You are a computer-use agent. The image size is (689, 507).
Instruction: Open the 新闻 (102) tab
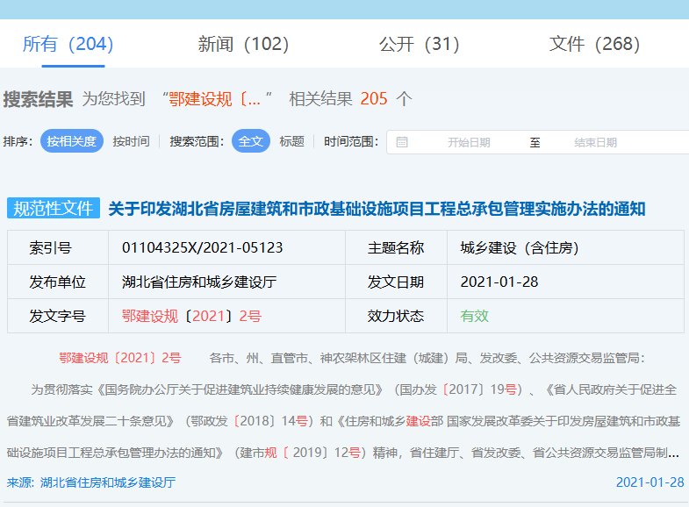pyautogui.click(x=243, y=44)
